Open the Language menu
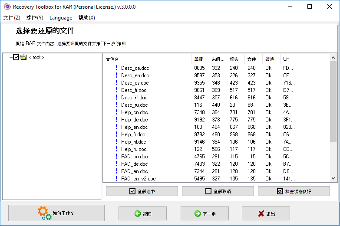This screenshot has height=226, width=340. coord(61,18)
